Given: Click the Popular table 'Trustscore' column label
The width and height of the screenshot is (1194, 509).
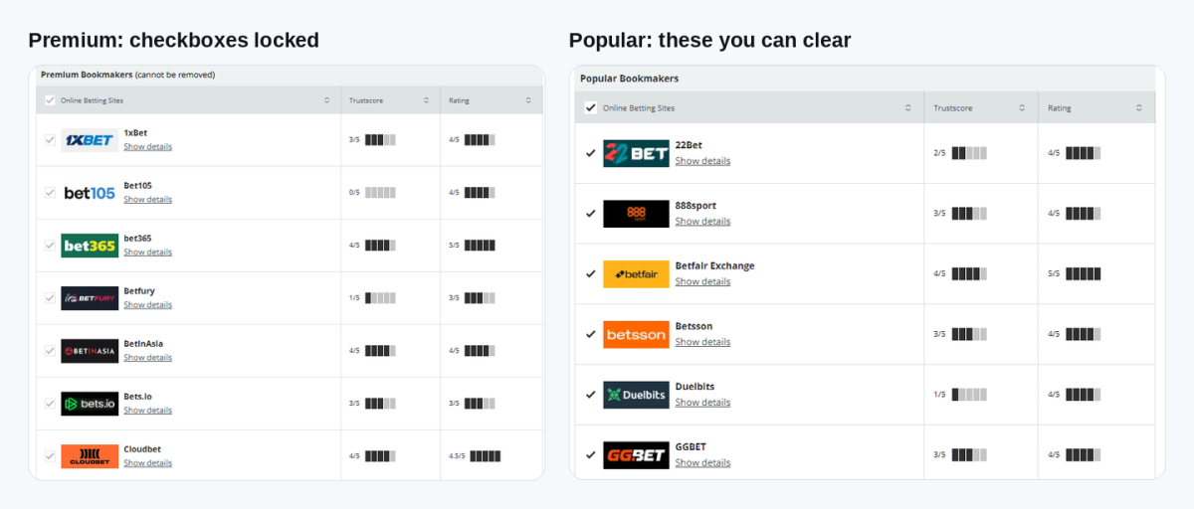Looking at the screenshot, I should pos(953,107).
